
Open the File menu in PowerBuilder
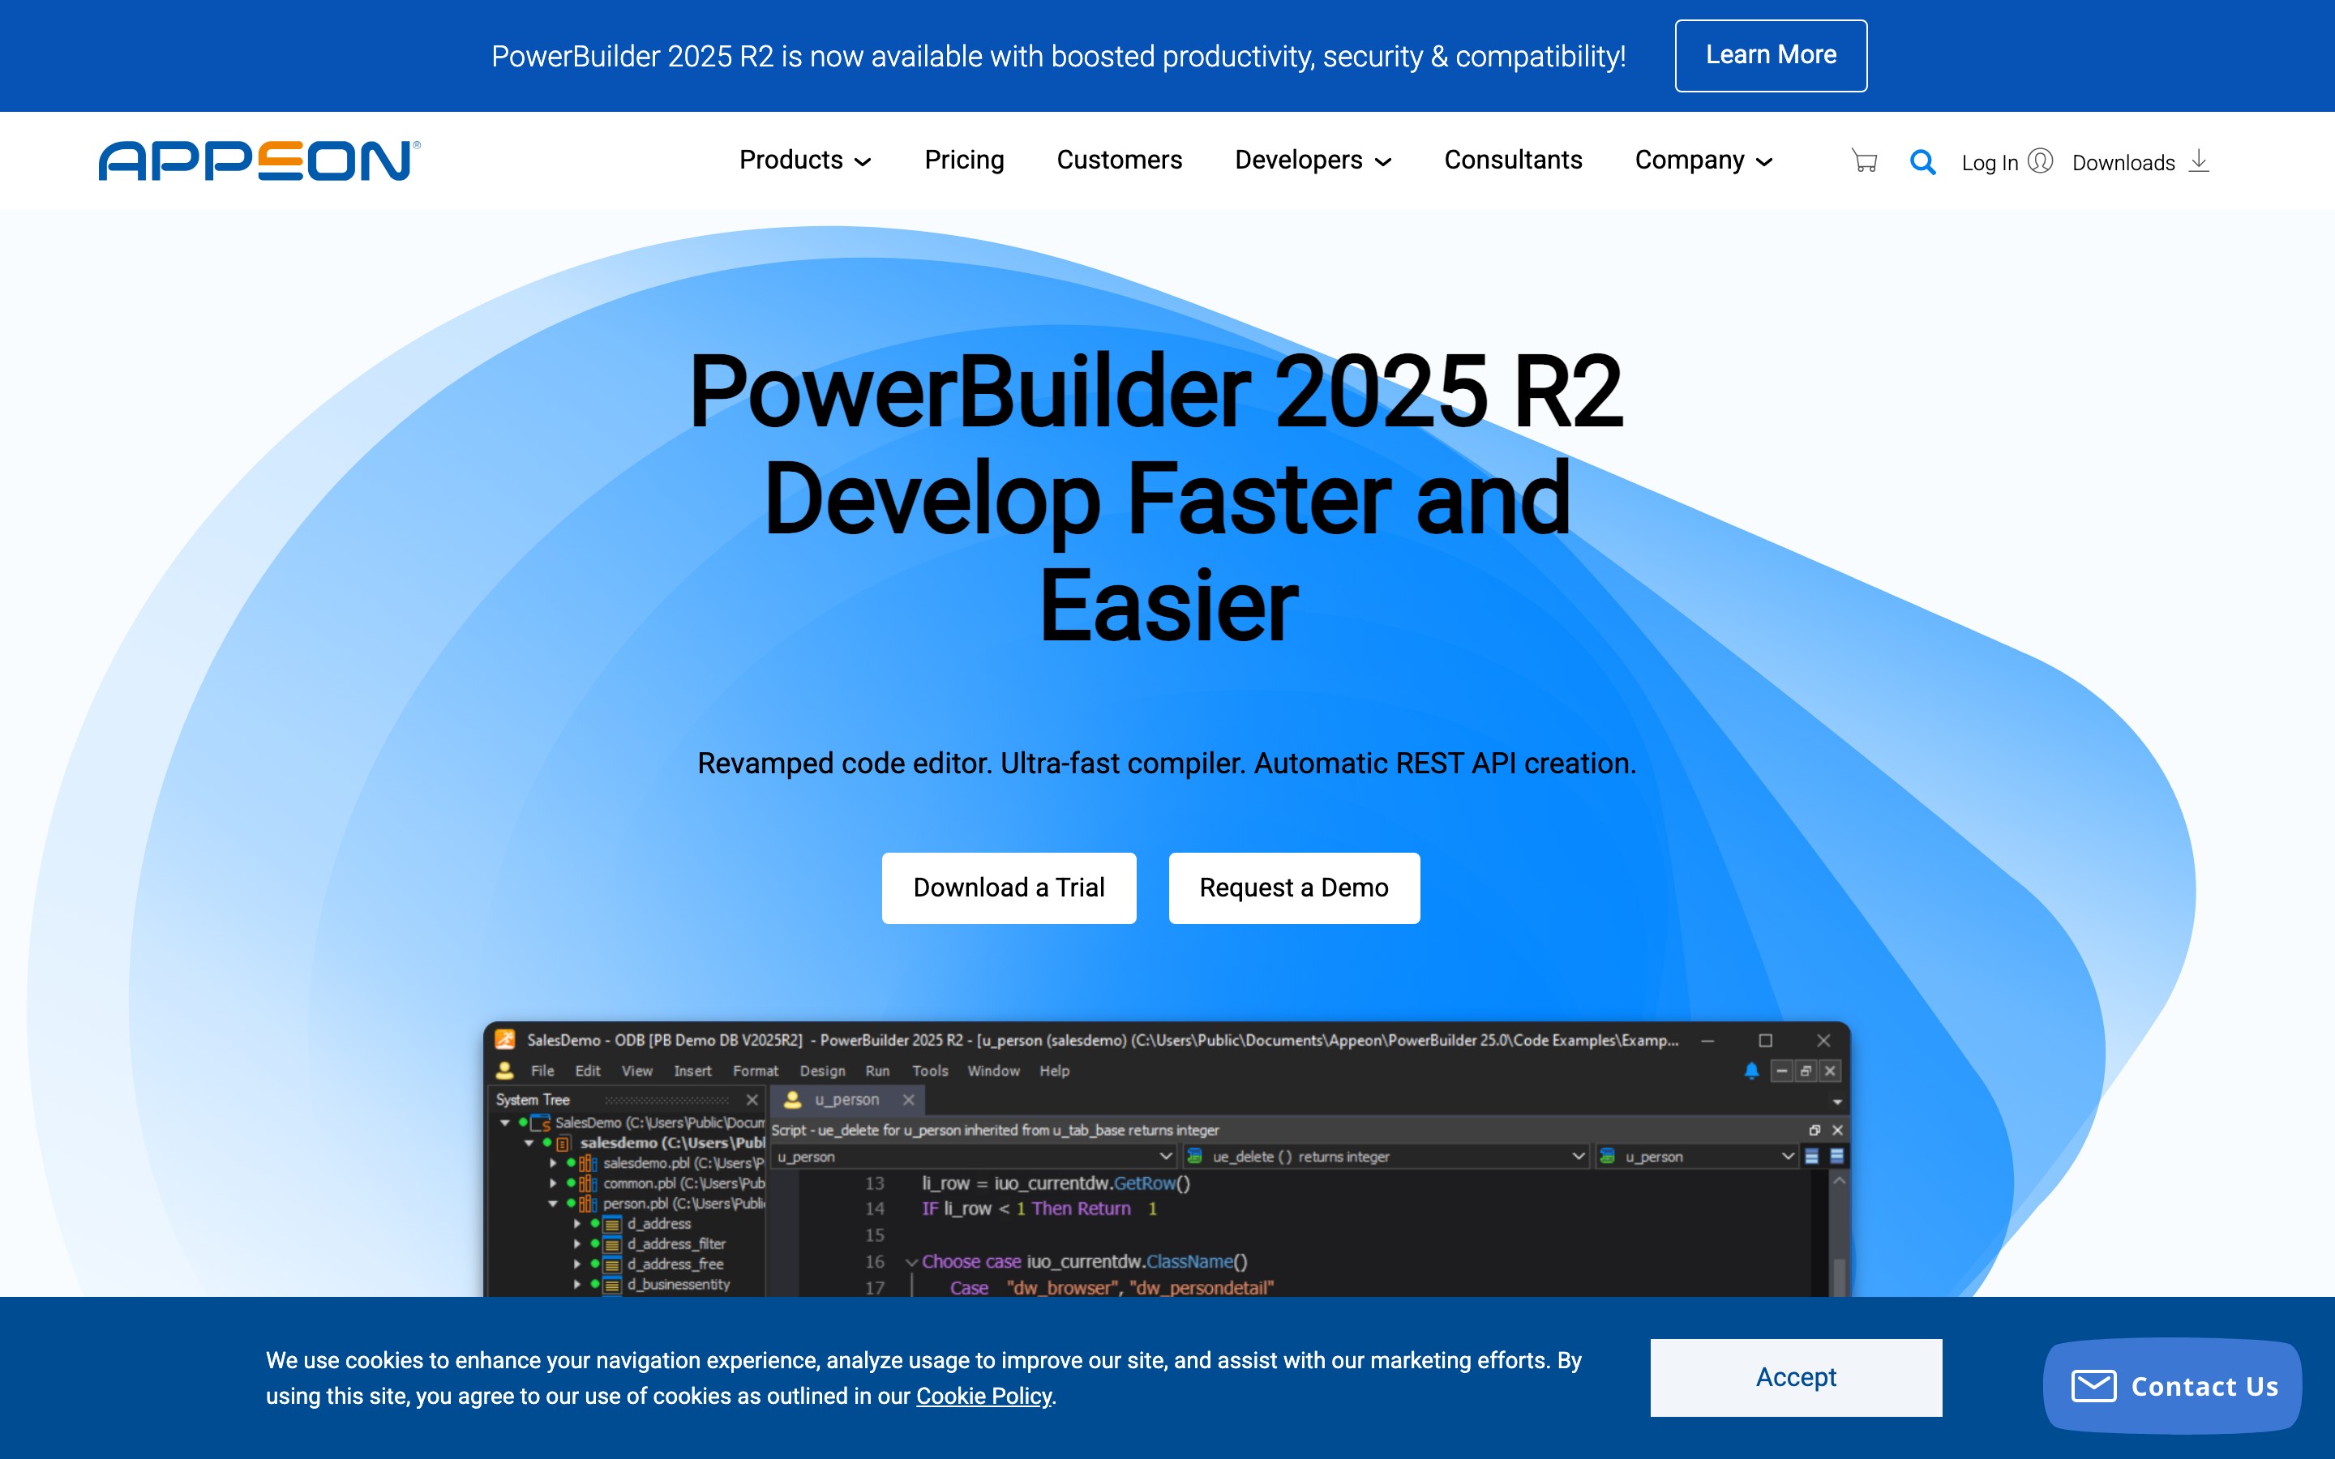pos(542,1071)
